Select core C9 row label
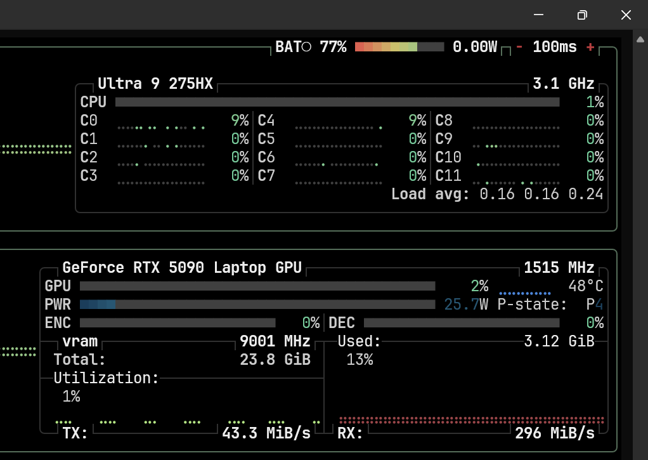648x460 pixels. [444, 138]
